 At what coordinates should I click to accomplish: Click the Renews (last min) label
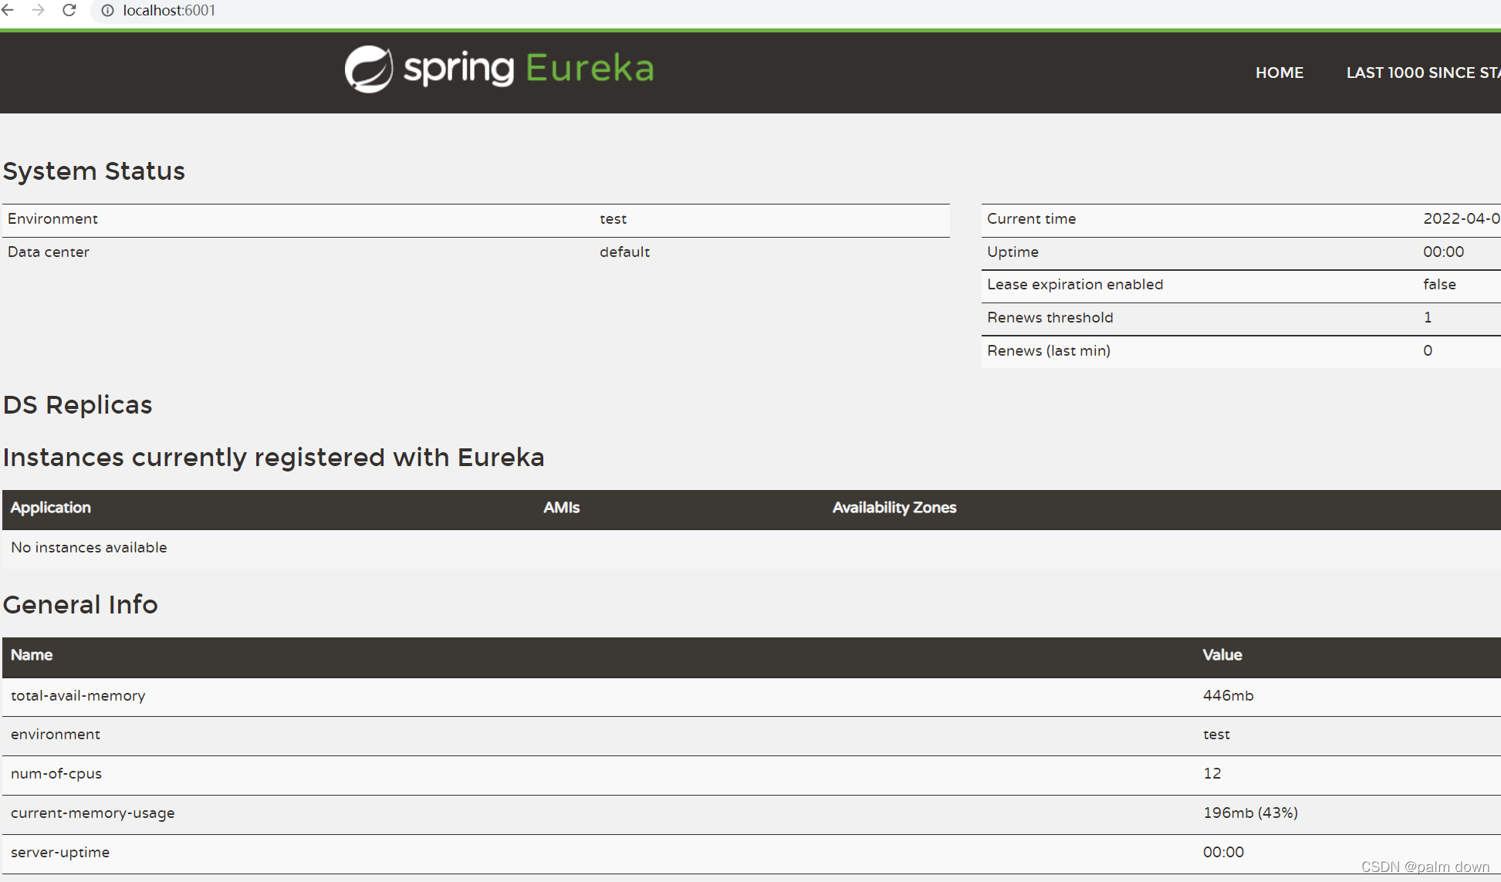point(1049,351)
